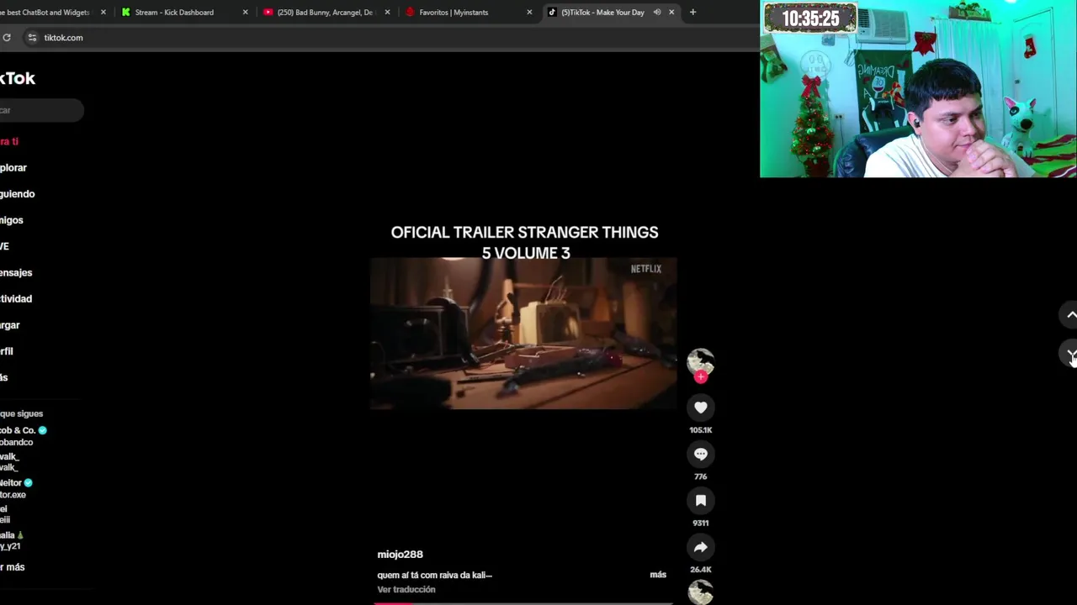The height and width of the screenshot is (605, 1077).
Task: Switch to Stream - Kick Dashboard tab
Action: click(x=174, y=12)
